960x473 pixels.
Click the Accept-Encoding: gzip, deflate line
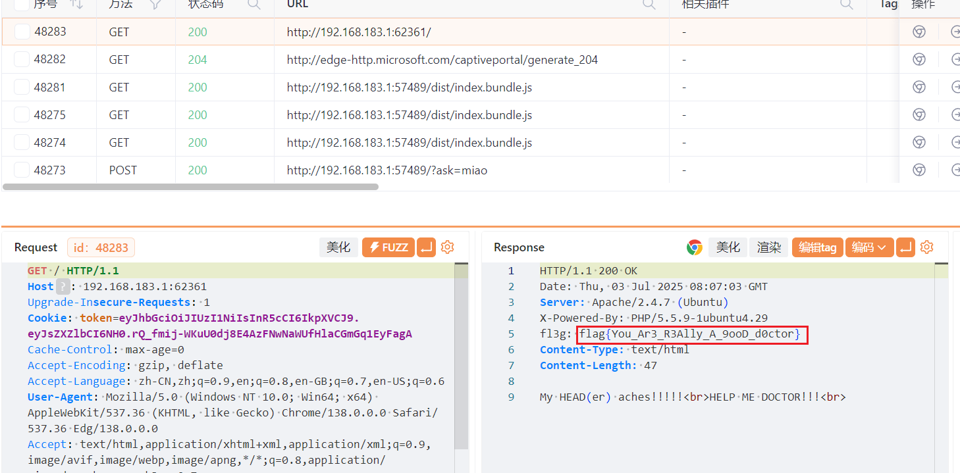pos(125,365)
